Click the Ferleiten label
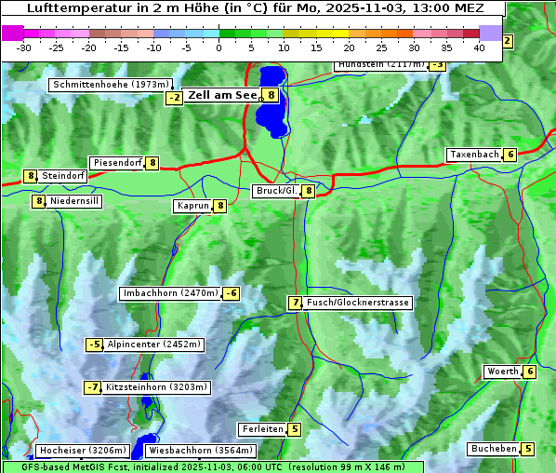Viewport: 556px width, 473px height. 262,429
